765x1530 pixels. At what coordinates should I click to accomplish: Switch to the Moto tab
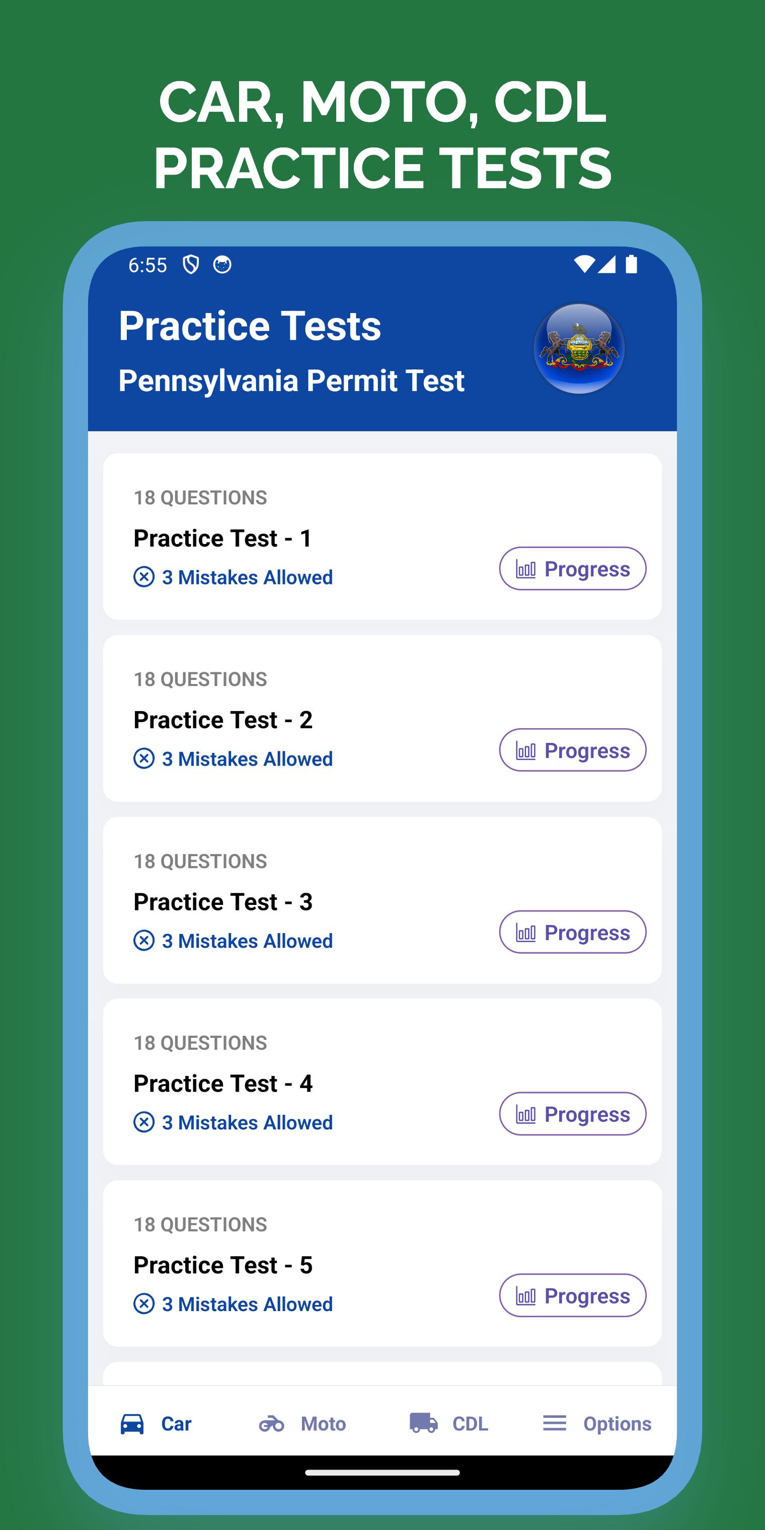click(302, 1424)
